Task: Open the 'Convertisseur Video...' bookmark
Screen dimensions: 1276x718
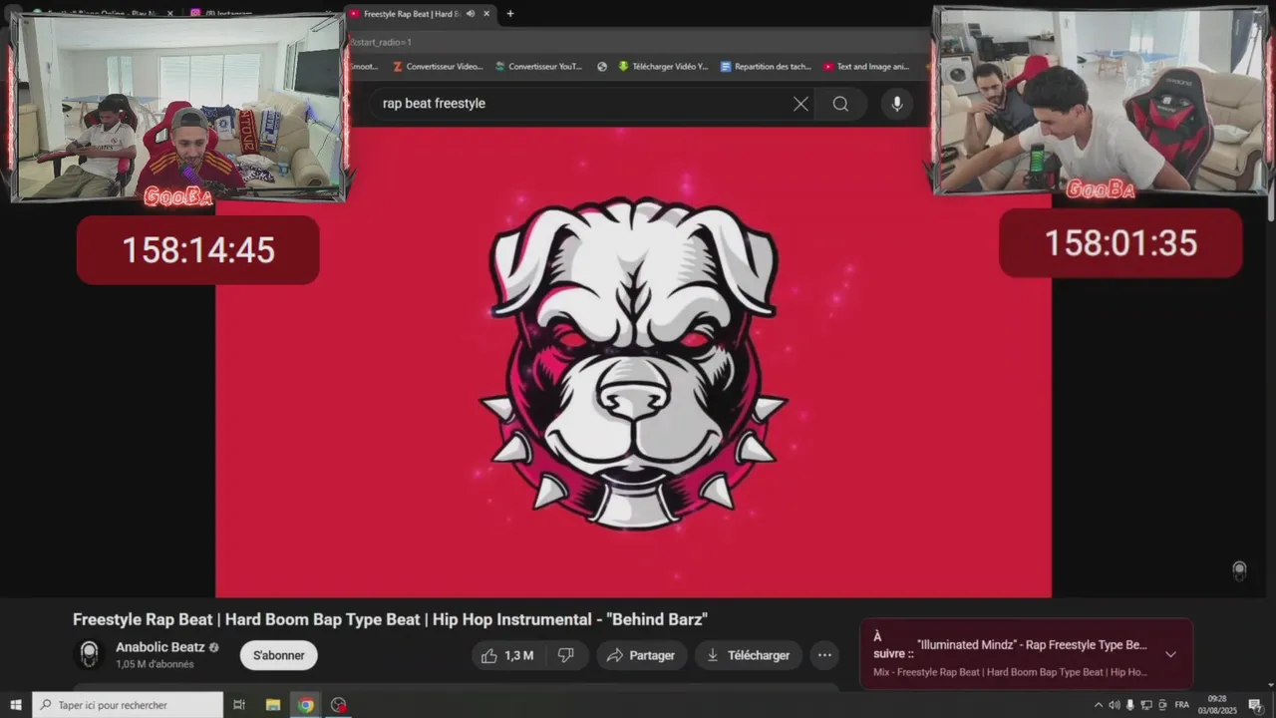Action: pyautogui.click(x=438, y=67)
